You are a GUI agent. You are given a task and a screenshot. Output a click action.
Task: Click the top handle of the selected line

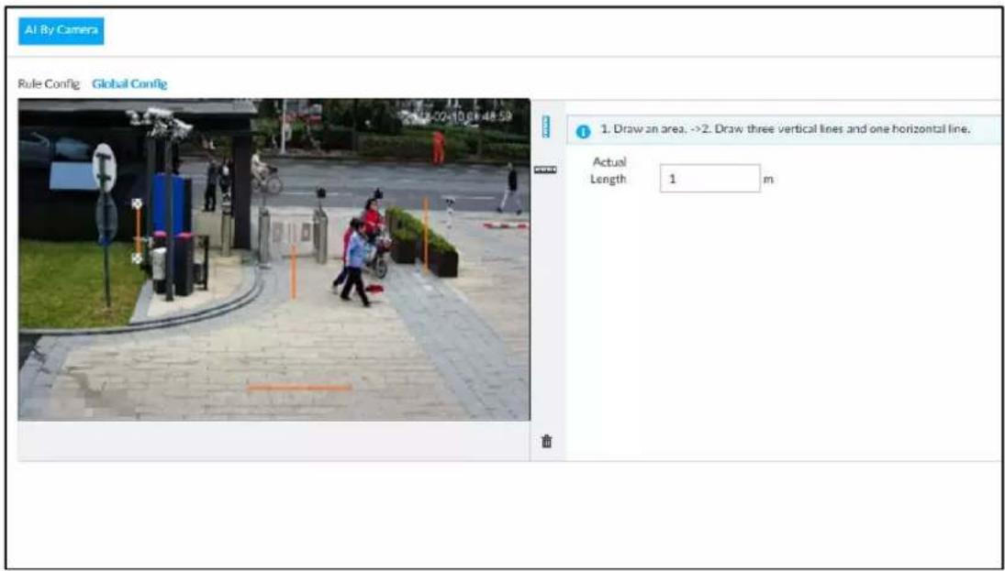tap(137, 203)
